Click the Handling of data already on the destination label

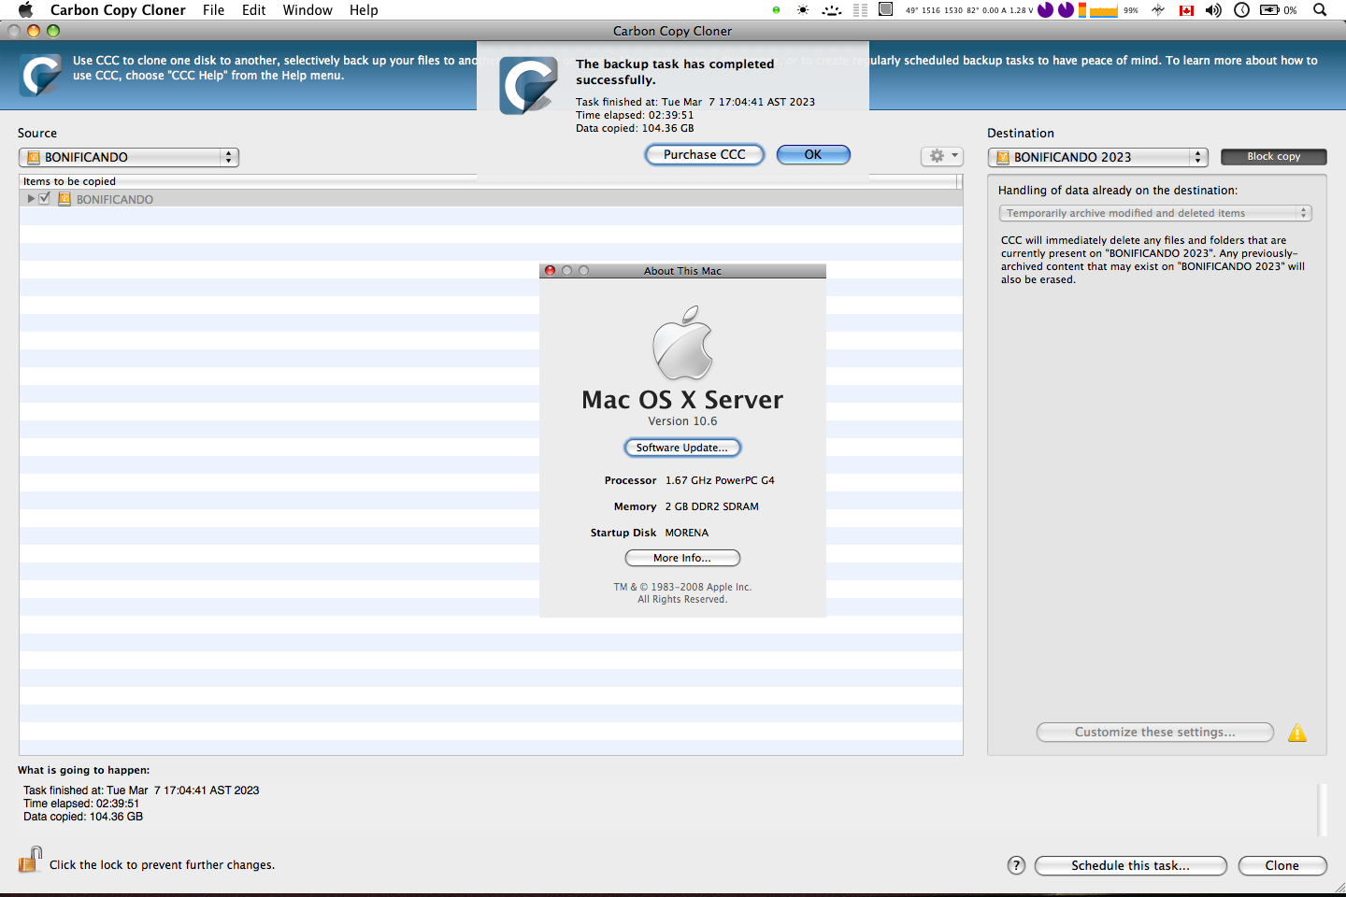pyautogui.click(x=1118, y=191)
